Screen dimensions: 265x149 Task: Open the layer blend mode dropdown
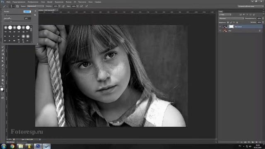coord(231,18)
